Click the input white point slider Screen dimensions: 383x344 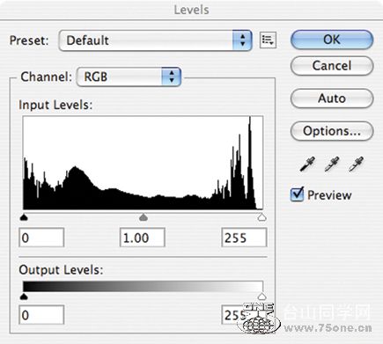tap(261, 217)
